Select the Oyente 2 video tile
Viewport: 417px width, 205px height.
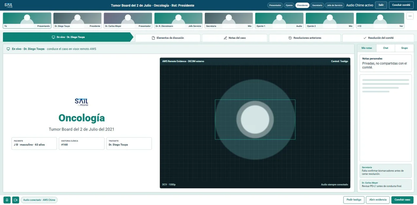click(x=330, y=20)
